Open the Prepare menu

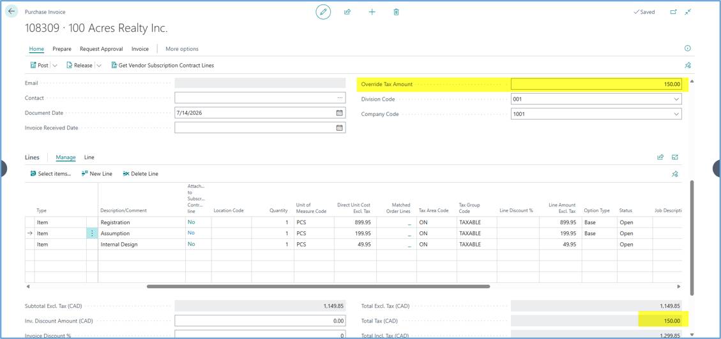click(61, 48)
